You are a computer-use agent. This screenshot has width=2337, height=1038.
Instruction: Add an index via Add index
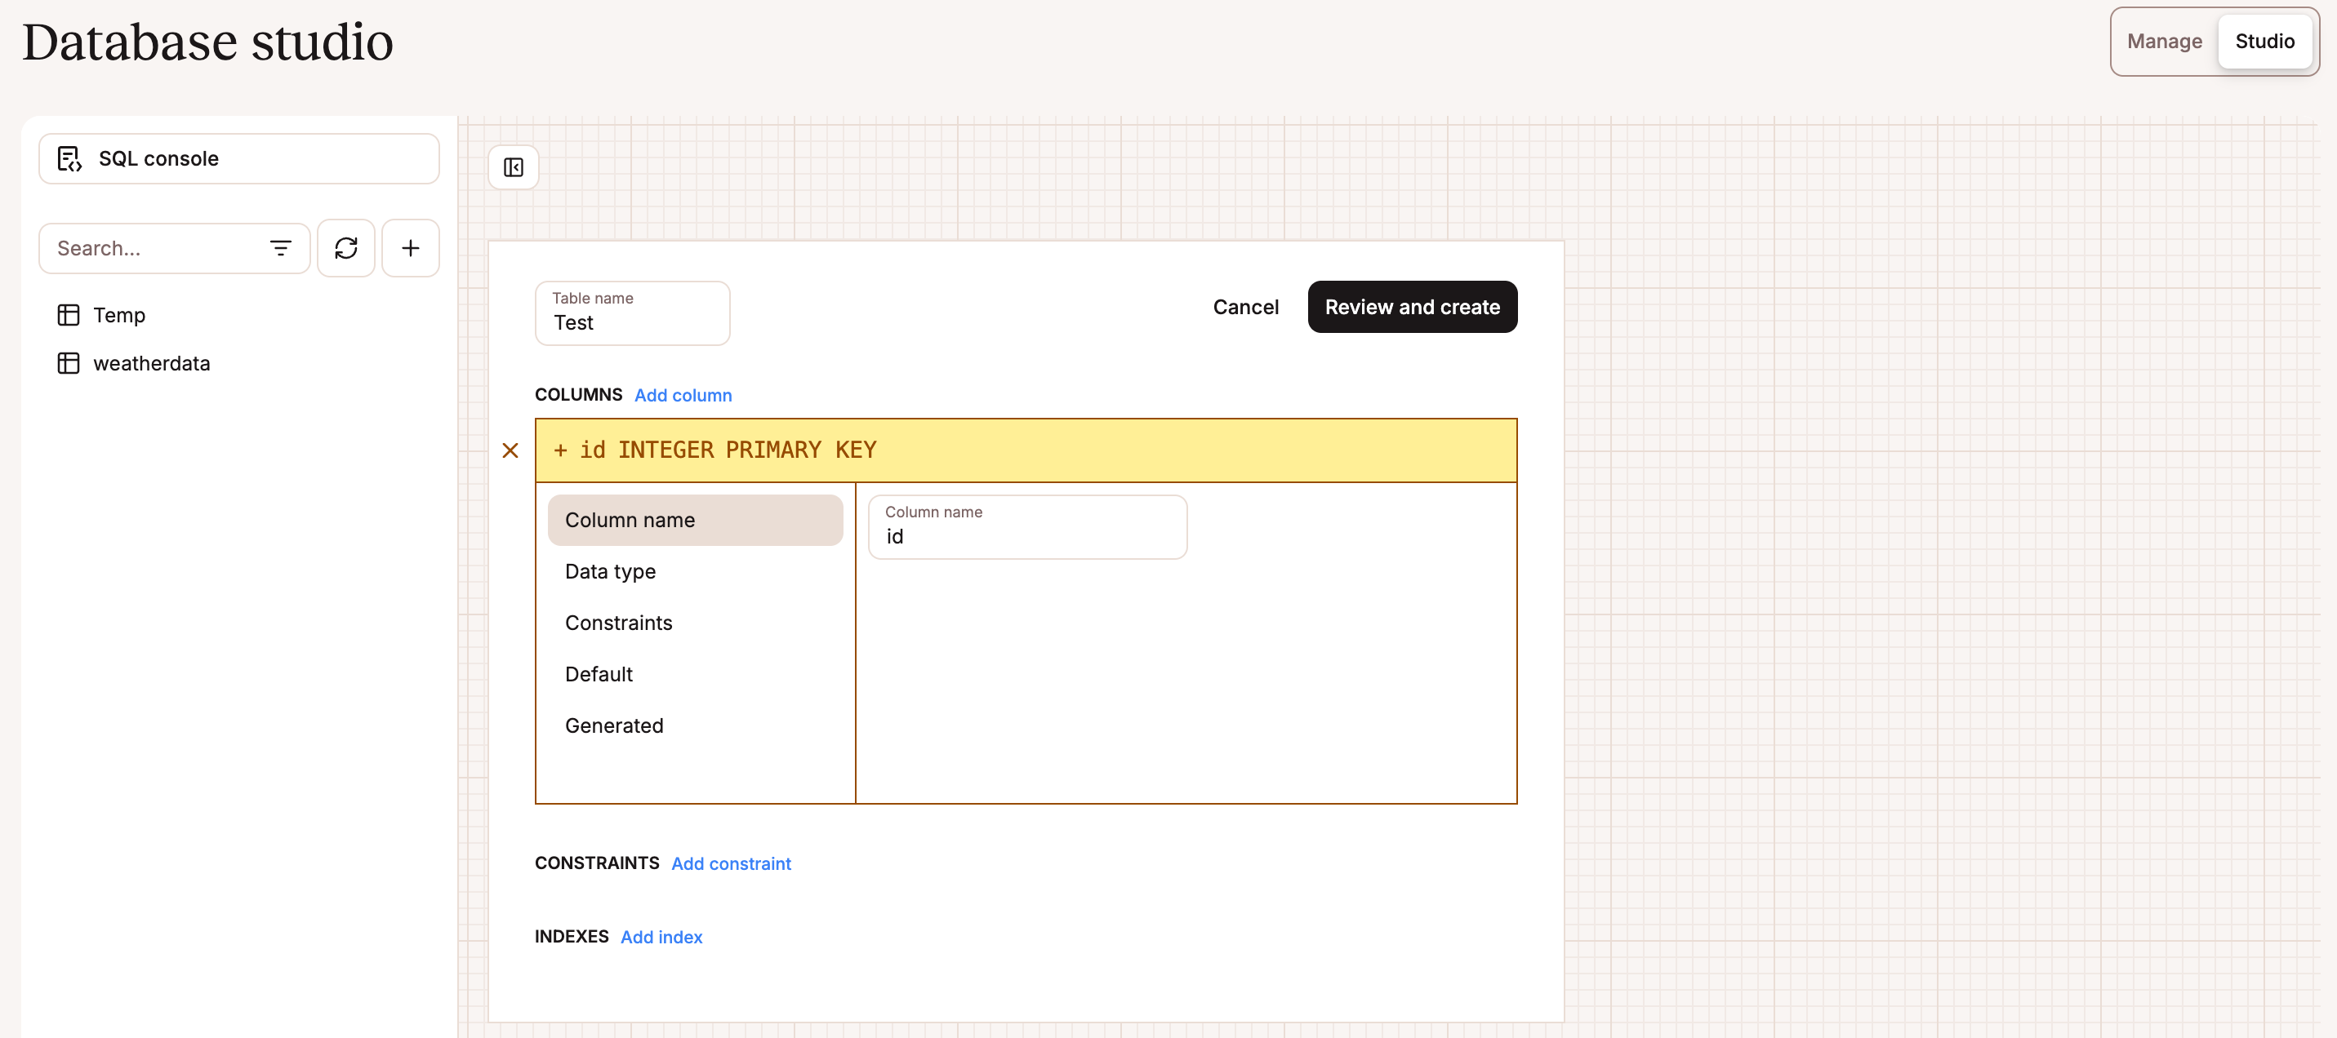pyautogui.click(x=661, y=937)
